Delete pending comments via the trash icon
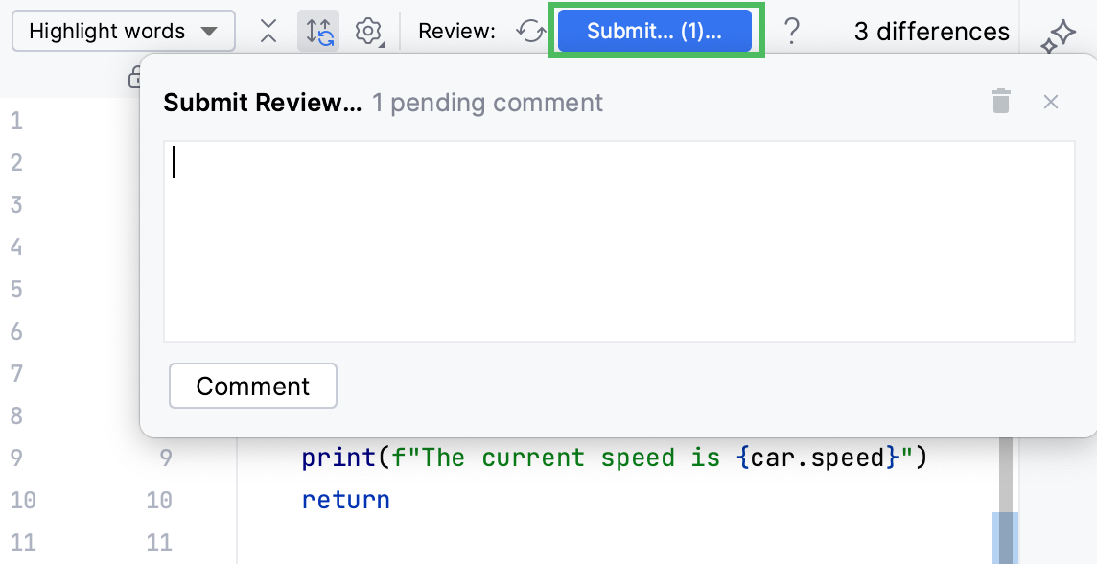 coord(1001,101)
